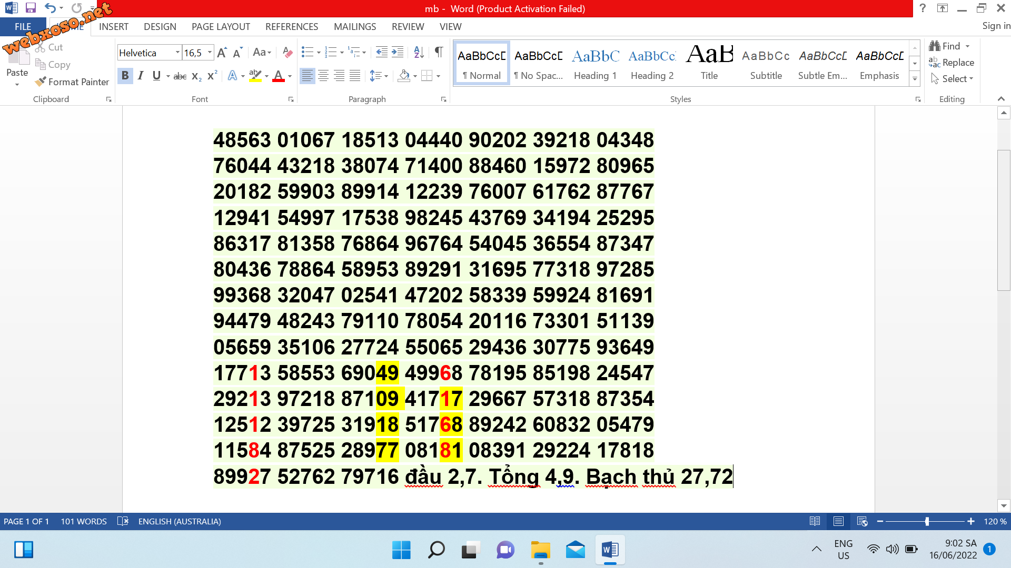Screen dimensions: 1011x568
Task: Click the Word Count status bar item
Action: tap(84, 521)
